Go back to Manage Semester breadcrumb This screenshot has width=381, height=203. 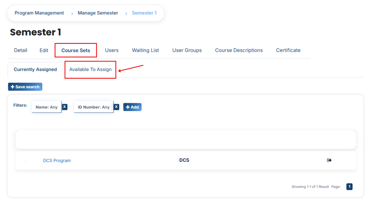pos(98,13)
